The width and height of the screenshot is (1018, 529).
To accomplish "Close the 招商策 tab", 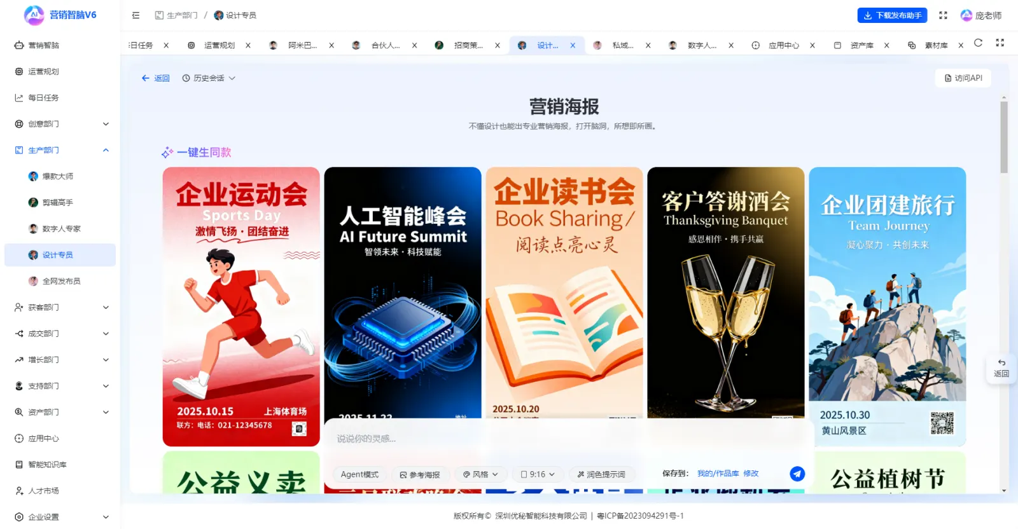I will [498, 45].
